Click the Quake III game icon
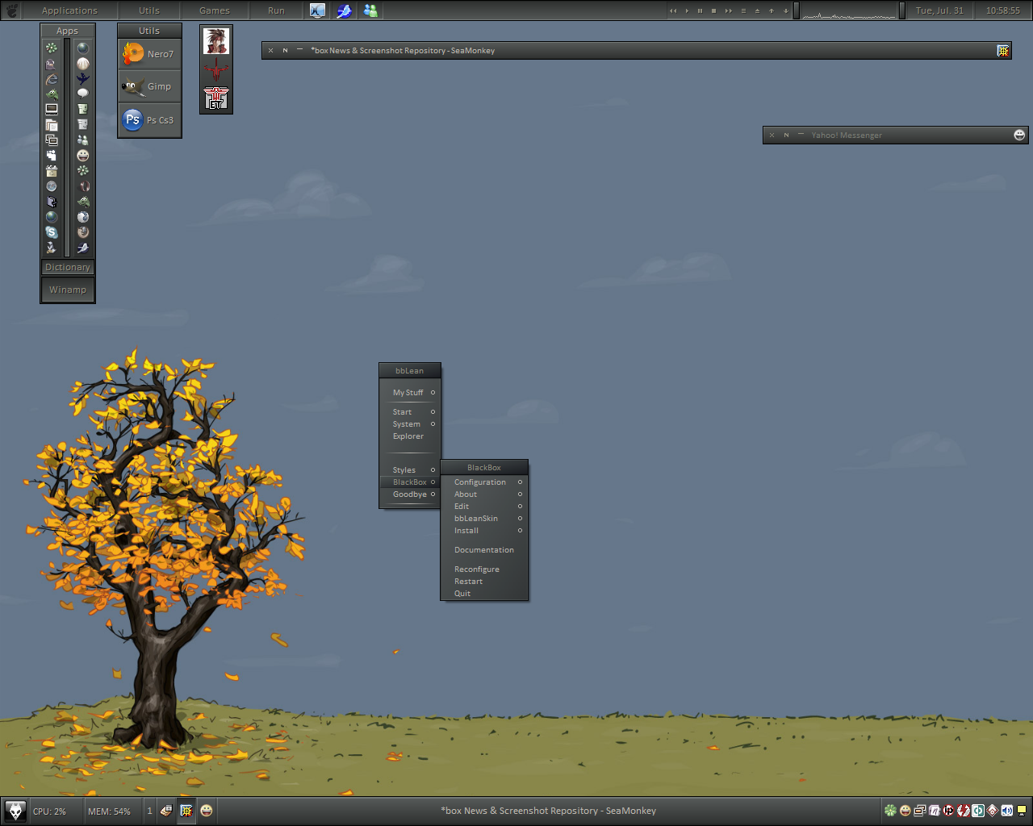The width and height of the screenshot is (1033, 826). [x=216, y=69]
